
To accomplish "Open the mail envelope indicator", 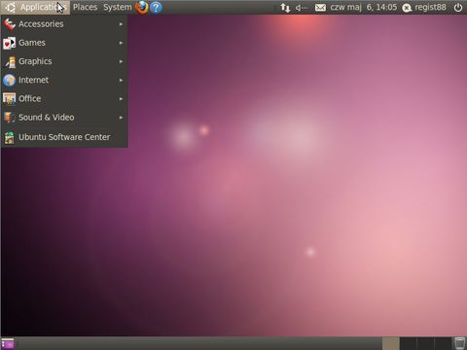I will click(320, 8).
